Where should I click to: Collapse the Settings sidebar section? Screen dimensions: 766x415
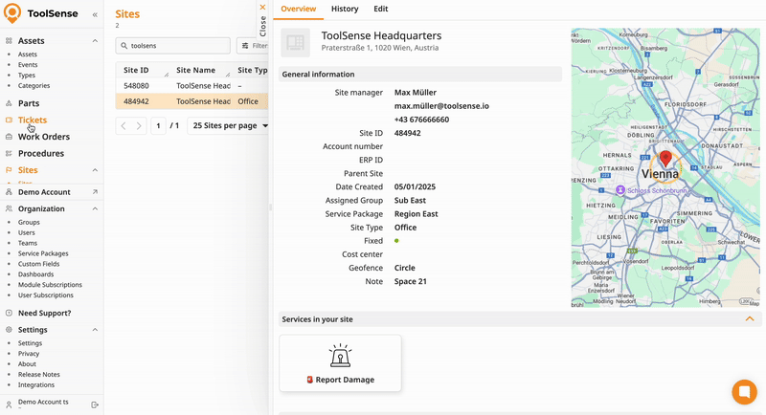click(x=95, y=330)
